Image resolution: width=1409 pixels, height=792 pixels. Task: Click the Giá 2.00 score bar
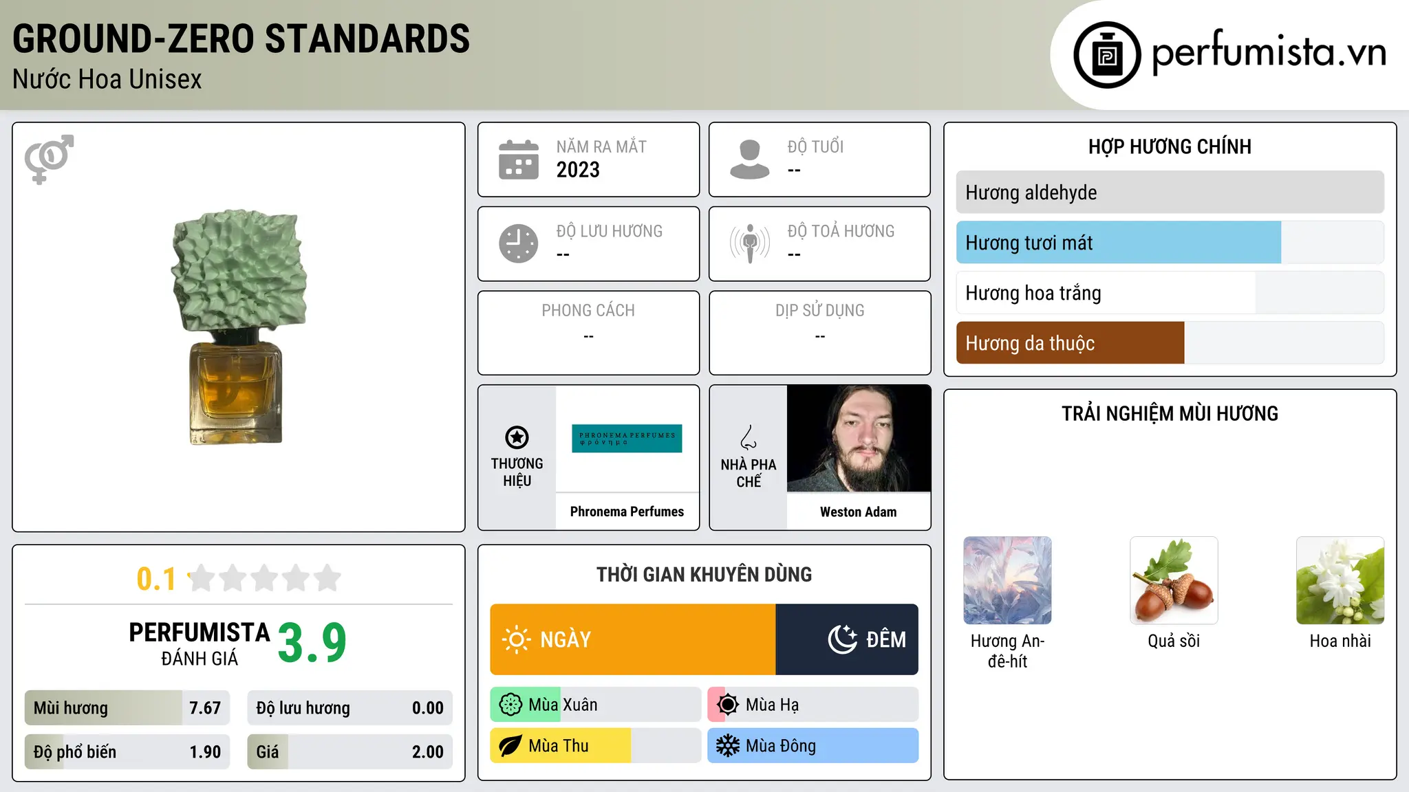349,752
